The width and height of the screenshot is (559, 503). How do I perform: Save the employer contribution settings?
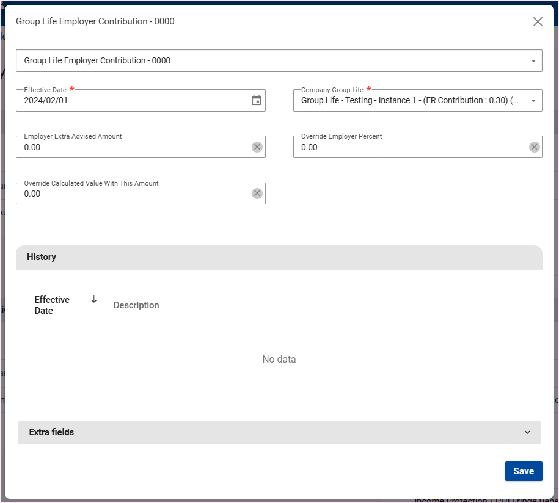pyautogui.click(x=523, y=471)
